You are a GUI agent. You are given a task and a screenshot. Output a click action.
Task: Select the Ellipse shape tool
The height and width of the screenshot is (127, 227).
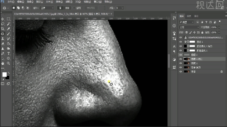point(9,58)
